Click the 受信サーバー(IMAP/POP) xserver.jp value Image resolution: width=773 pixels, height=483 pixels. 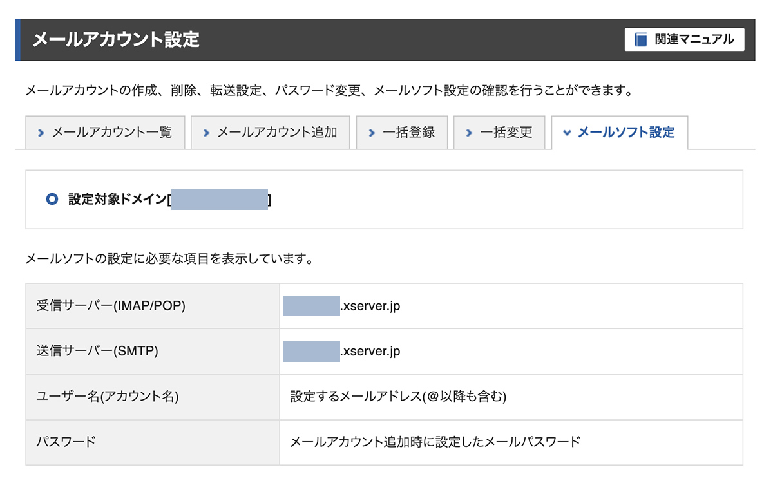pyautogui.click(x=342, y=306)
